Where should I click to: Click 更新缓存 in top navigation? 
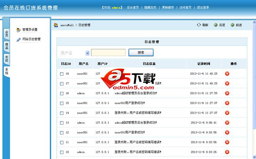click(168, 7)
